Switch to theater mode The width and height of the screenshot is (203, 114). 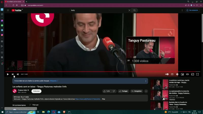point(187,74)
